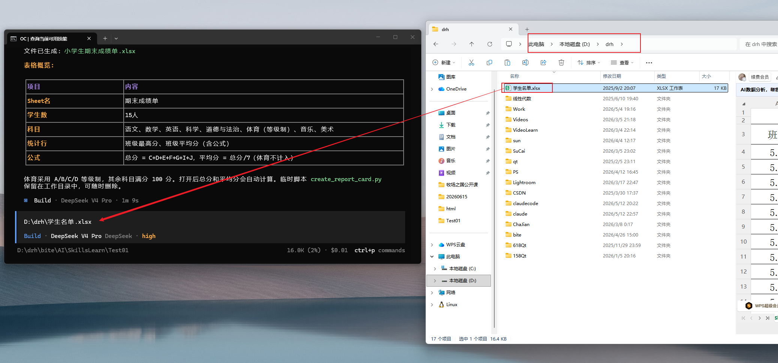Select the claudecode folder
The image size is (778, 363).
(x=525, y=204)
